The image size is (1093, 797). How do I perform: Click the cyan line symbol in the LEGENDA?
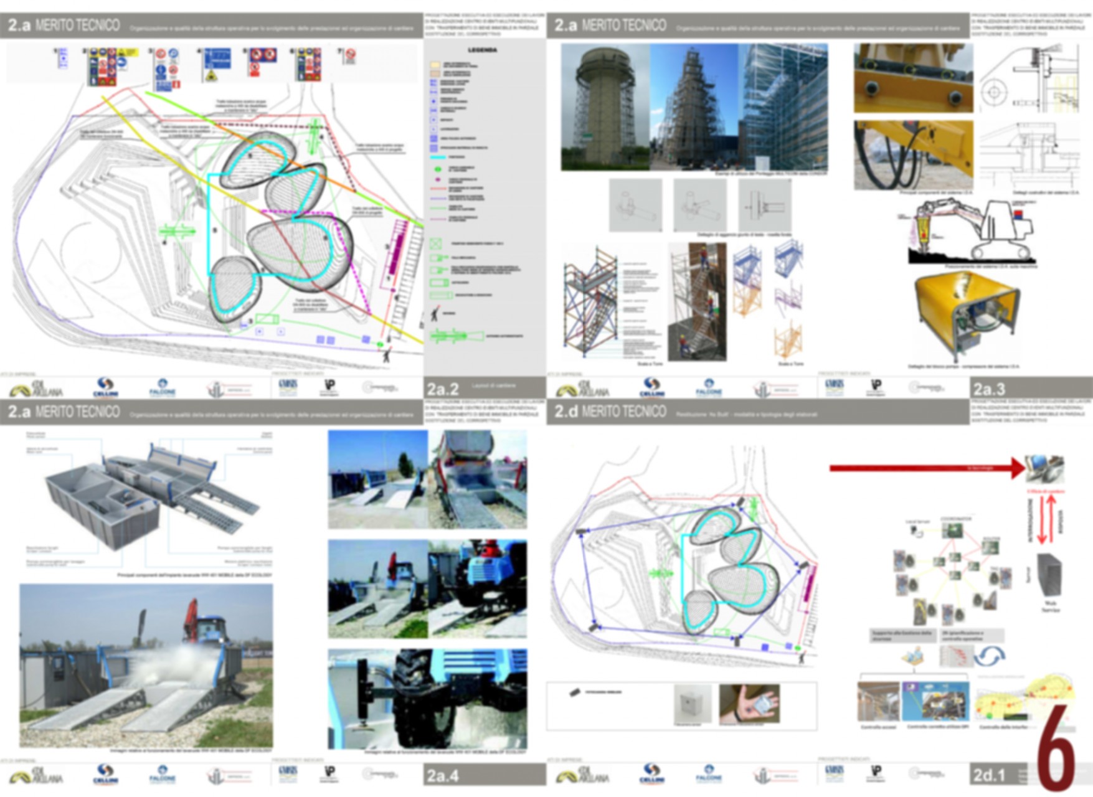(x=439, y=158)
